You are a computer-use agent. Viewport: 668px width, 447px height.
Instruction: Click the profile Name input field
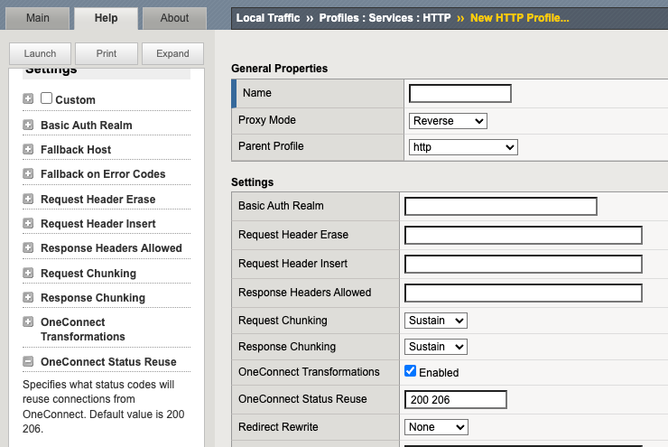(459, 93)
